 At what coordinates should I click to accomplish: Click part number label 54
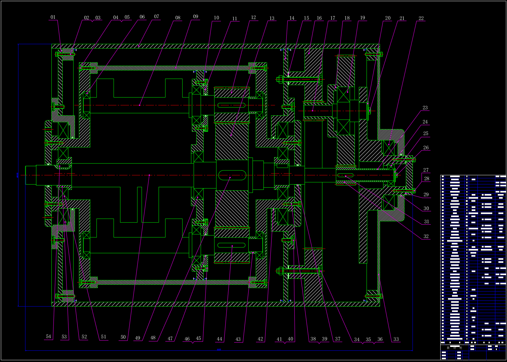point(49,337)
